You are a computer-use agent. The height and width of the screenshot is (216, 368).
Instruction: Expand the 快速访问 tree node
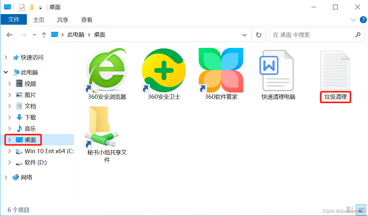pos(6,57)
